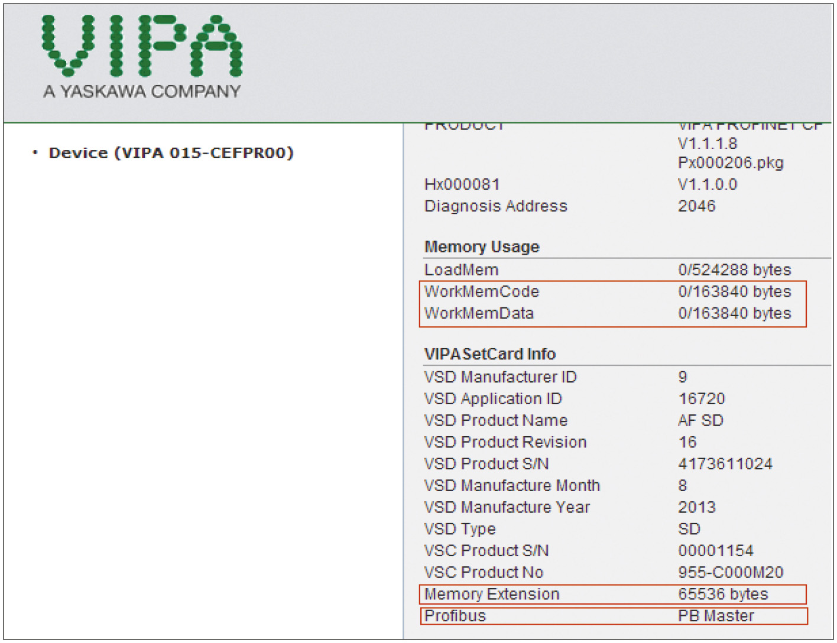Select the 955-C000M20 product number
Viewport: 837px width, 643px height.
click(731, 573)
